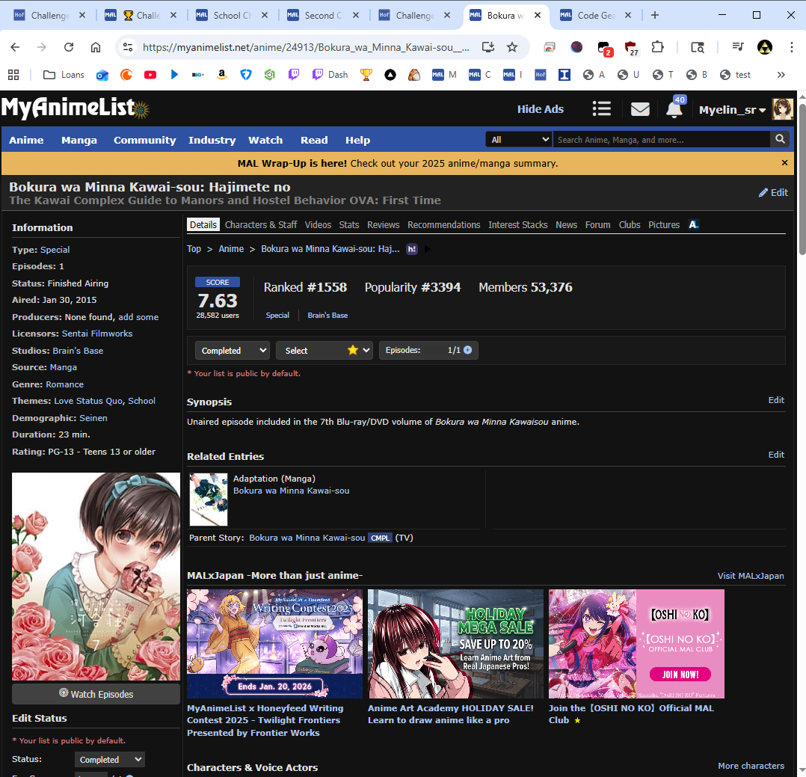This screenshot has width=806, height=777.
Task: Click the Watch Episodes button
Action: click(96, 694)
